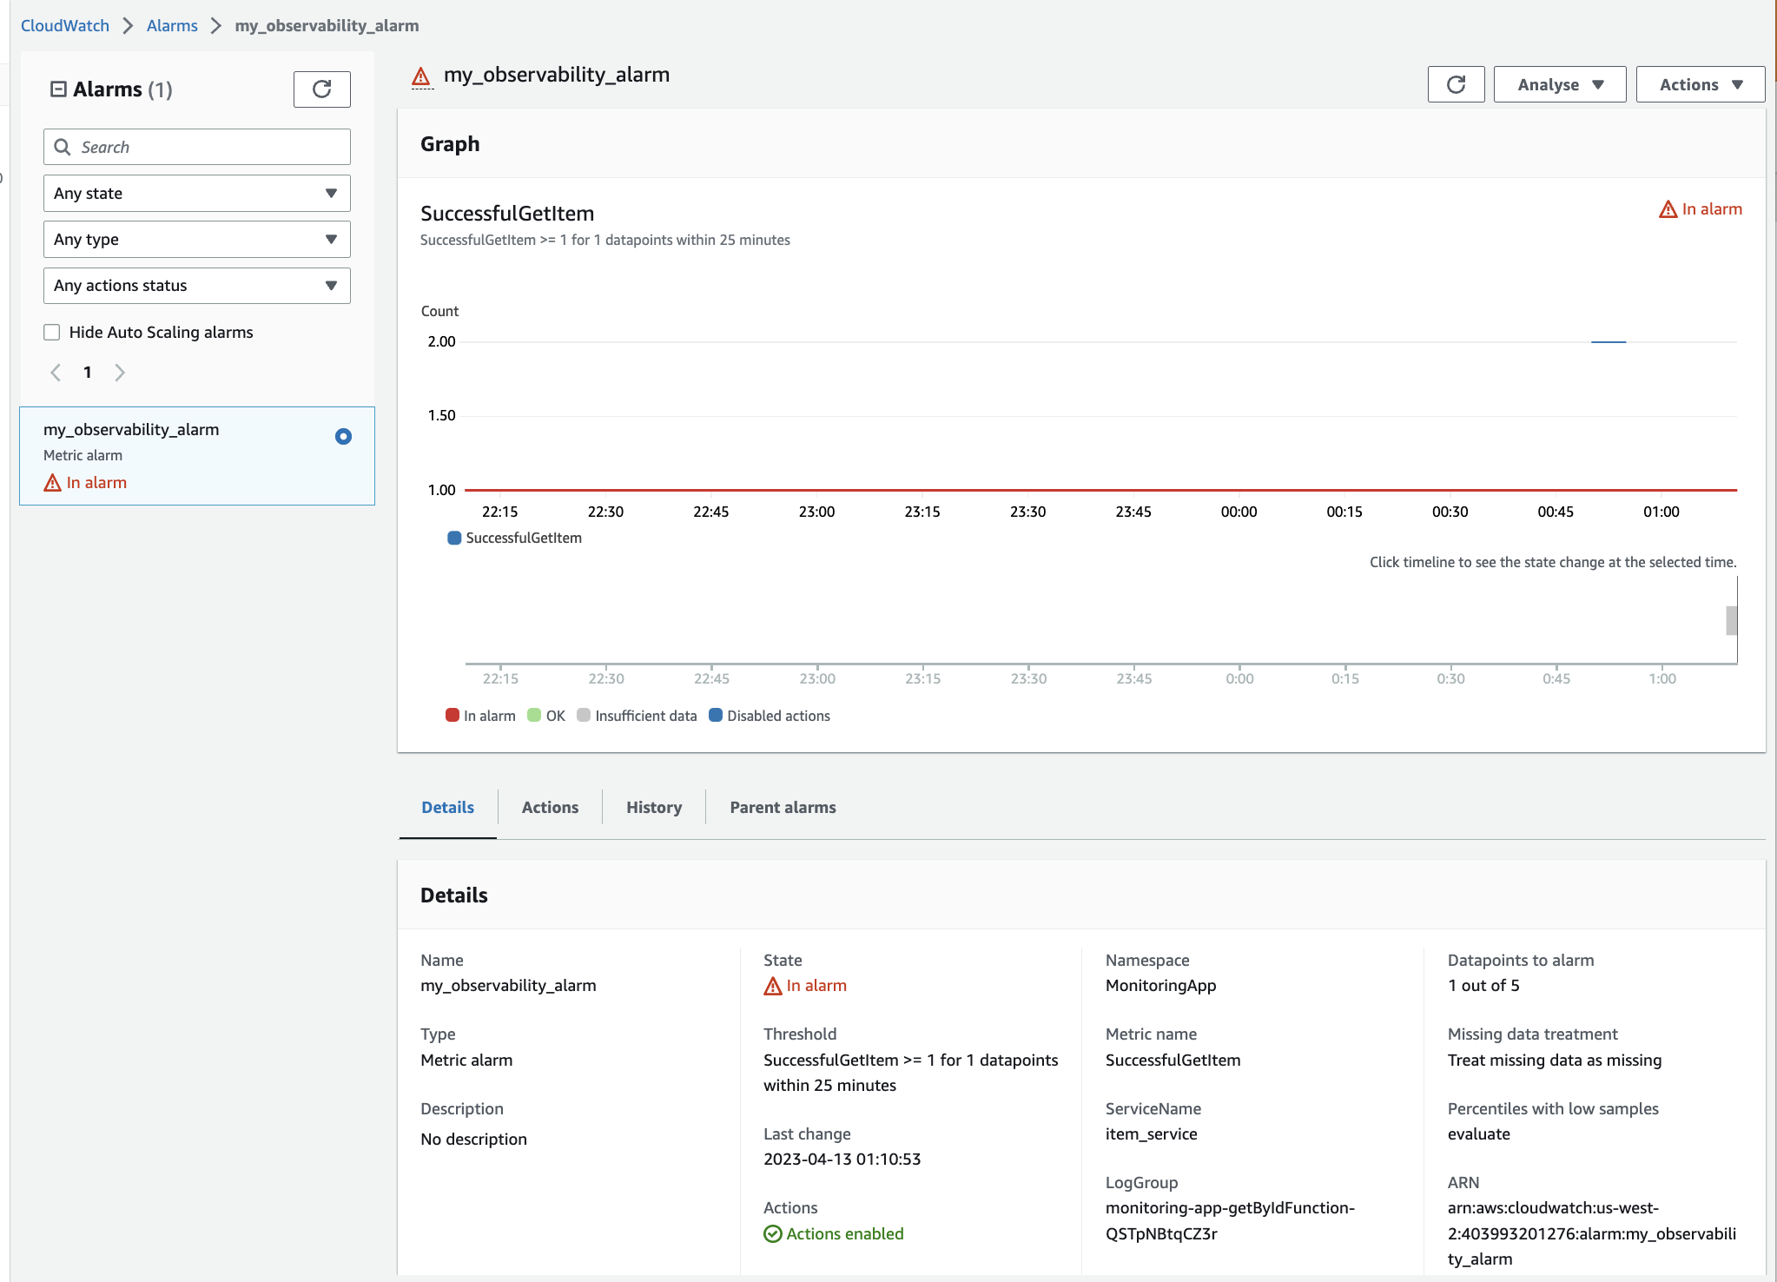
Task: Click Disabled actions blue legend swatch
Action: [x=716, y=716]
